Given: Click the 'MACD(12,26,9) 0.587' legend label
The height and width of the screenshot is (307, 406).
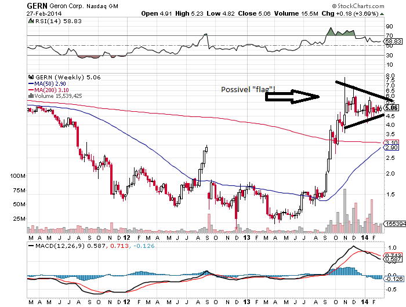Looking at the screenshot, I should tap(70, 246).
